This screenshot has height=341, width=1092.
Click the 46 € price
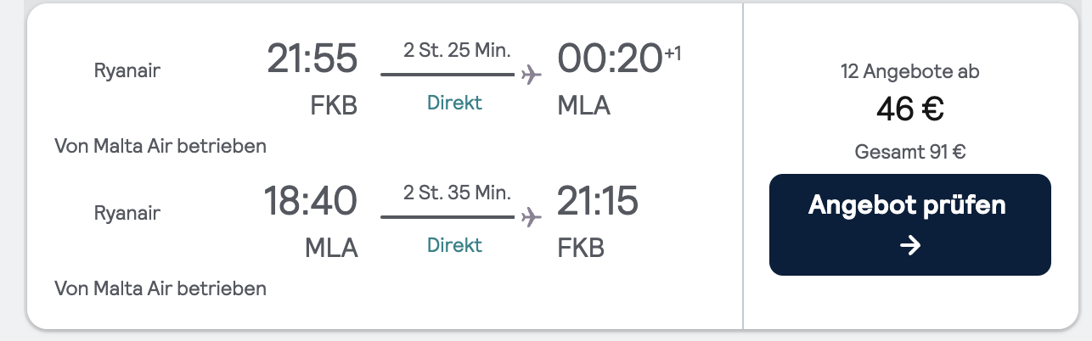point(910,109)
